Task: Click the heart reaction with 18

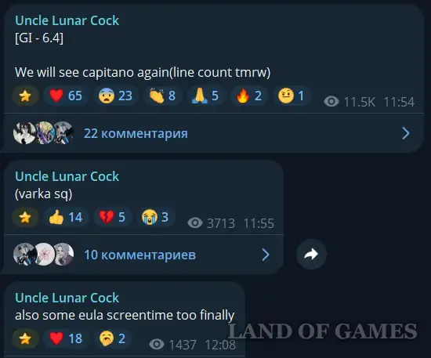Action: pos(66,338)
